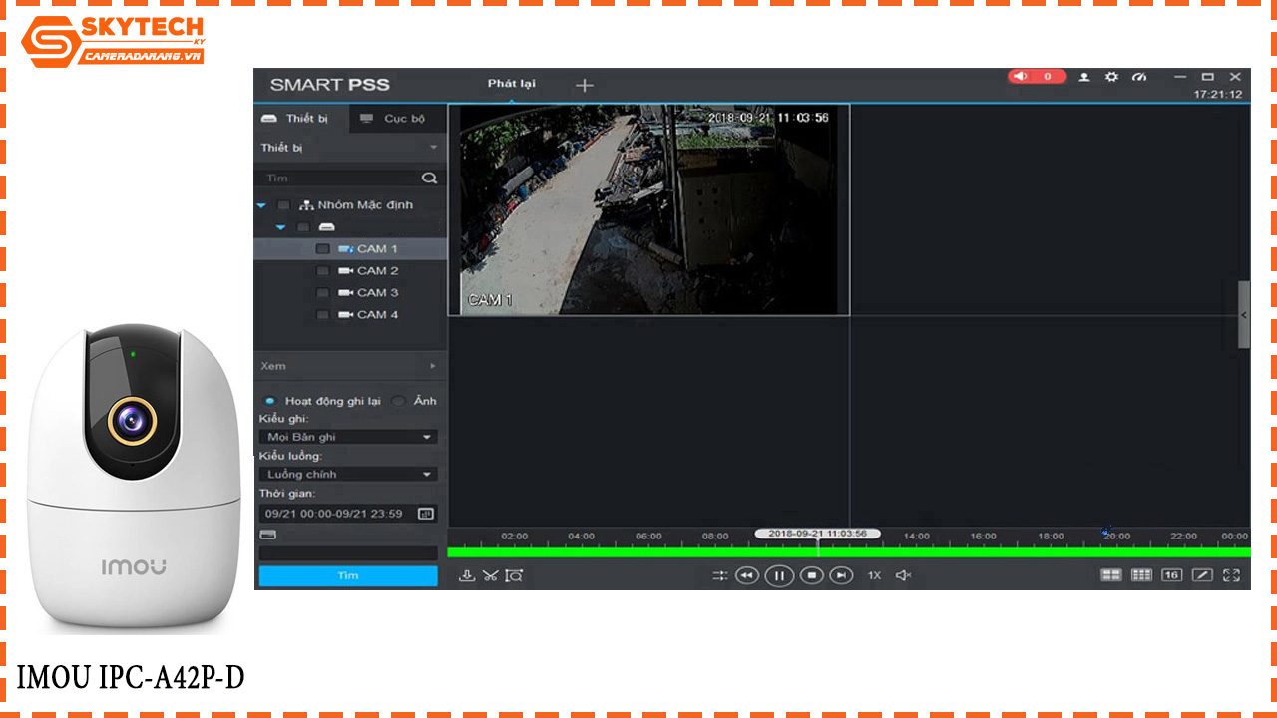
Task: Collapse the Nhóm Mặc định tree node
Action: click(261, 205)
